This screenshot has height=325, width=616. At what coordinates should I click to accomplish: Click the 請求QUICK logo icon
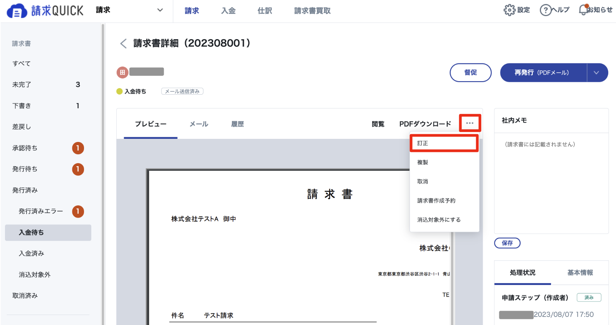point(17,11)
